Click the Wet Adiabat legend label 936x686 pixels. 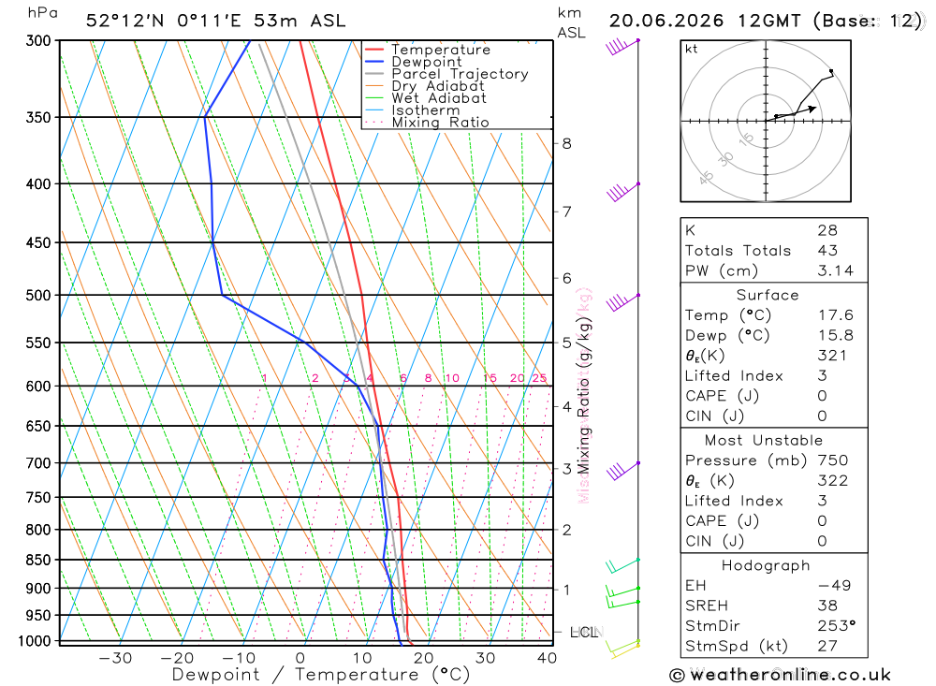tap(439, 98)
